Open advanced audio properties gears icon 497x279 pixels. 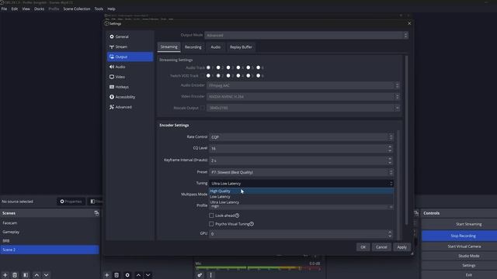tap(200, 275)
